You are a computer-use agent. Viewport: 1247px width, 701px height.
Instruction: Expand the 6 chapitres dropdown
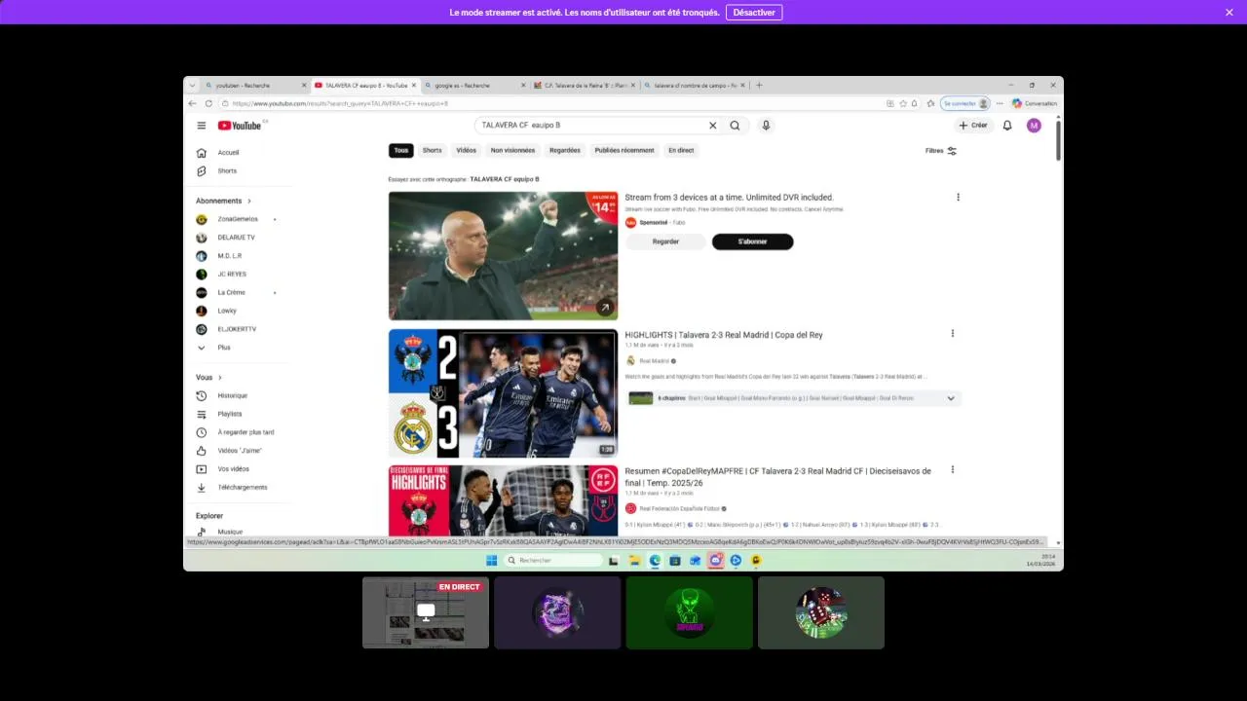(951, 398)
